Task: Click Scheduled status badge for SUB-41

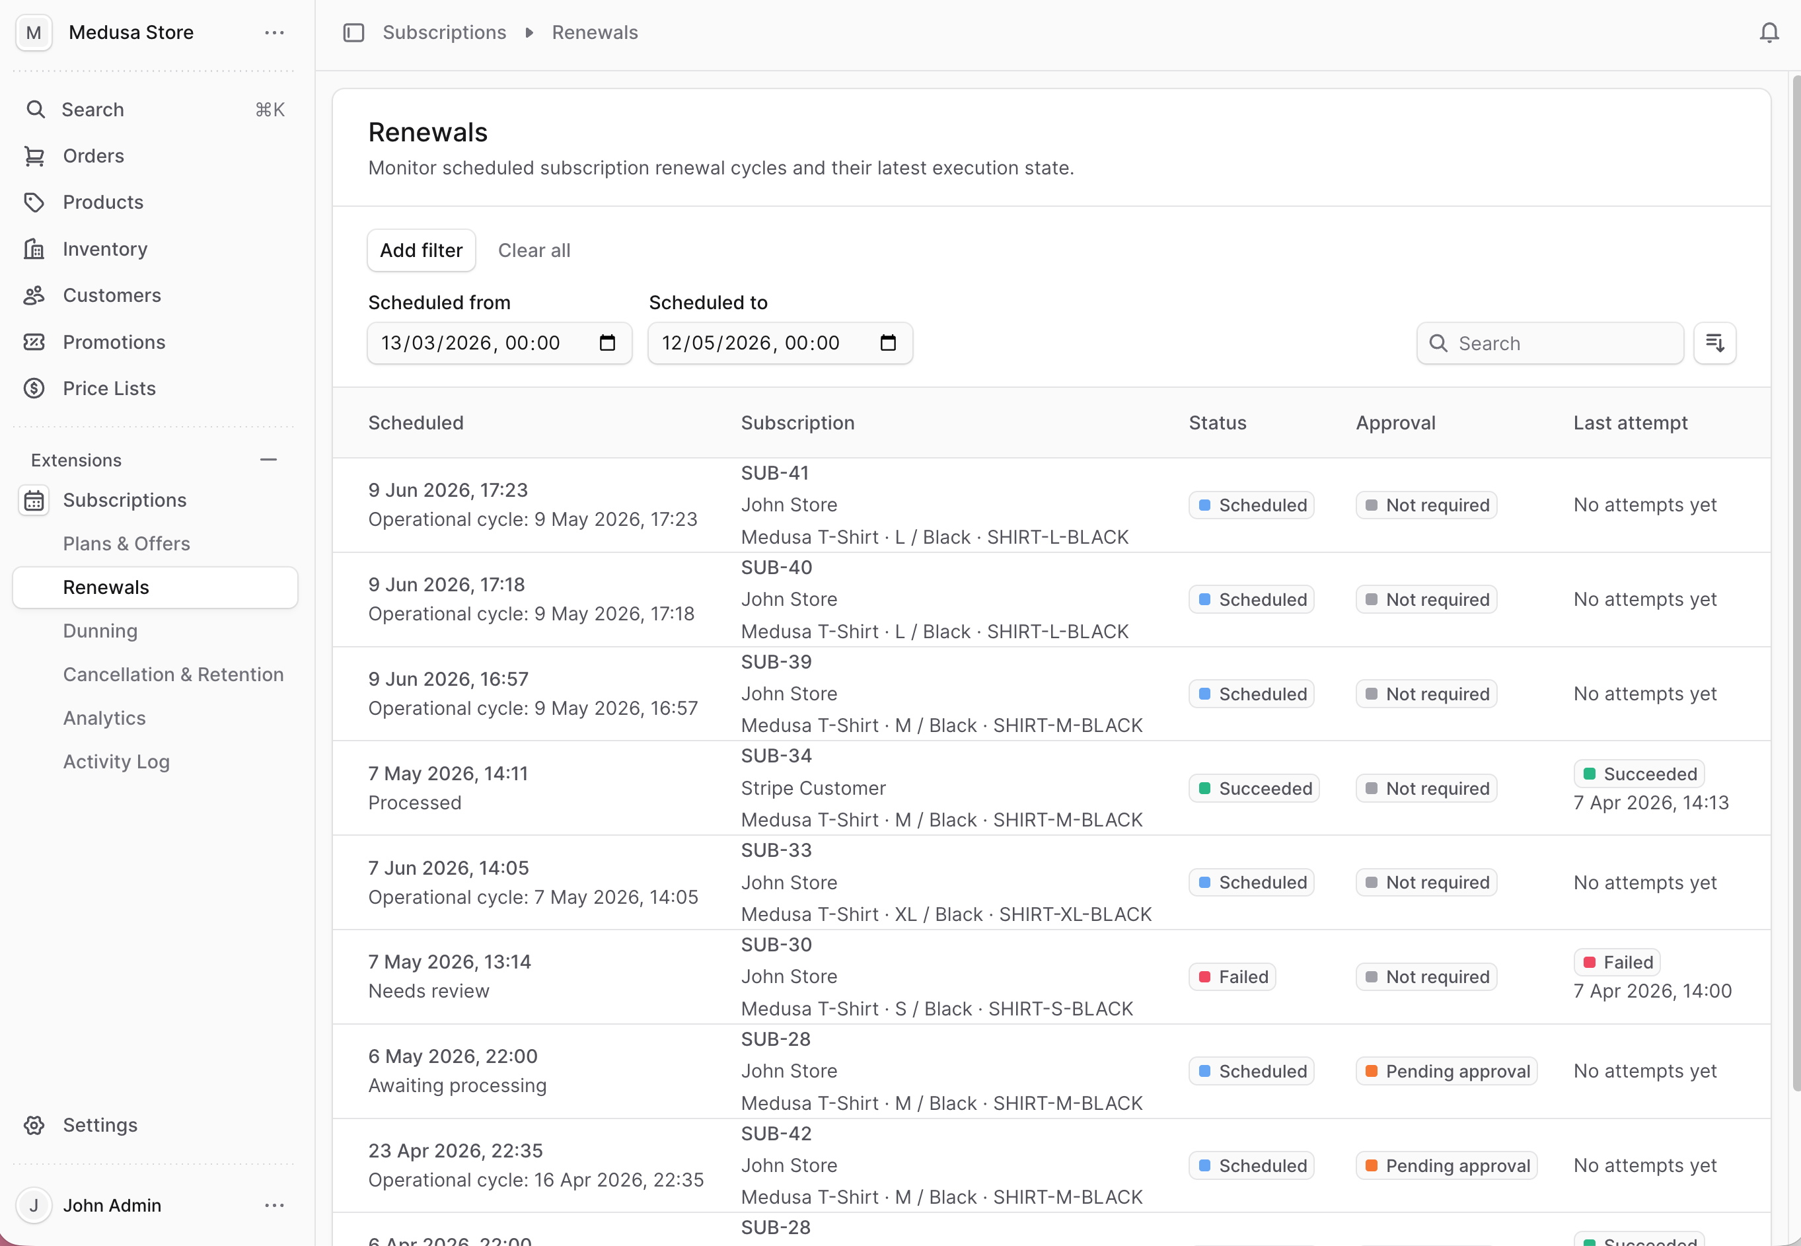Action: (1251, 505)
